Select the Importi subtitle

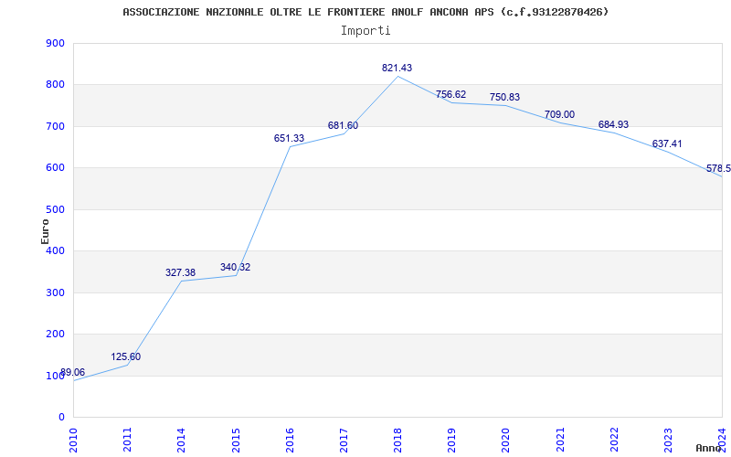[x=365, y=31]
